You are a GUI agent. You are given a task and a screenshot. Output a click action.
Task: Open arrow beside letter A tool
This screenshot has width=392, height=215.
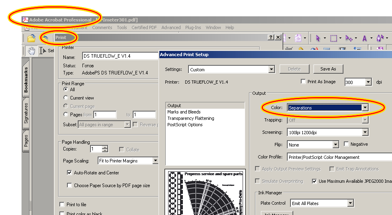click(x=371, y=38)
